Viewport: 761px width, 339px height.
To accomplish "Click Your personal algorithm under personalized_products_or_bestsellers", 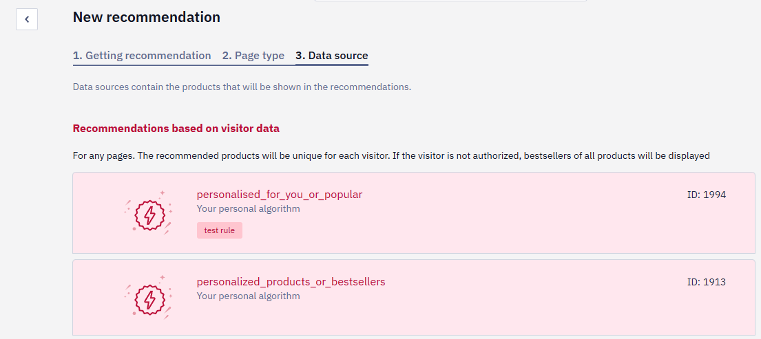I will [248, 296].
